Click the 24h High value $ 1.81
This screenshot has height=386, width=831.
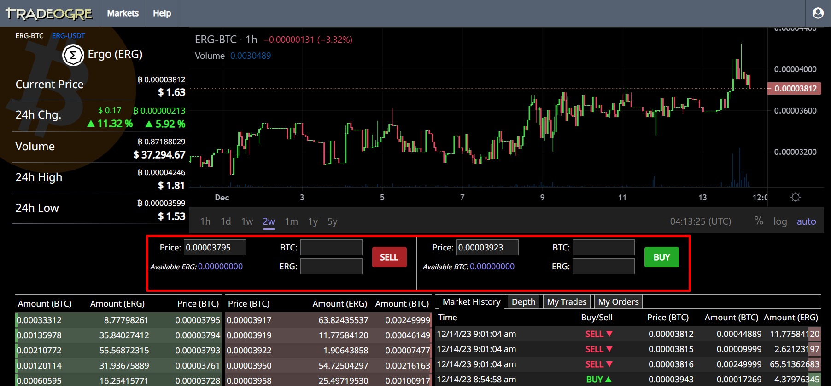coord(171,186)
